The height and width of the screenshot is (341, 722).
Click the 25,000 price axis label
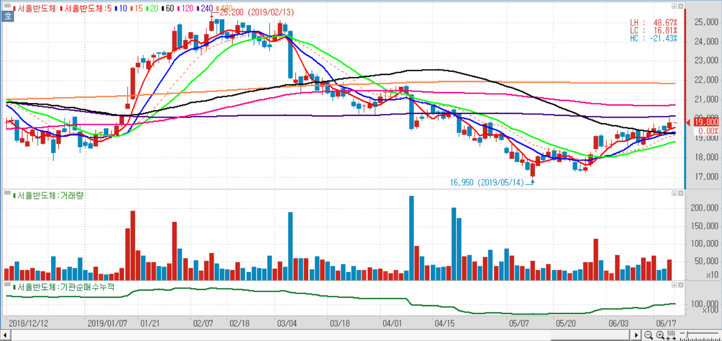click(x=707, y=22)
